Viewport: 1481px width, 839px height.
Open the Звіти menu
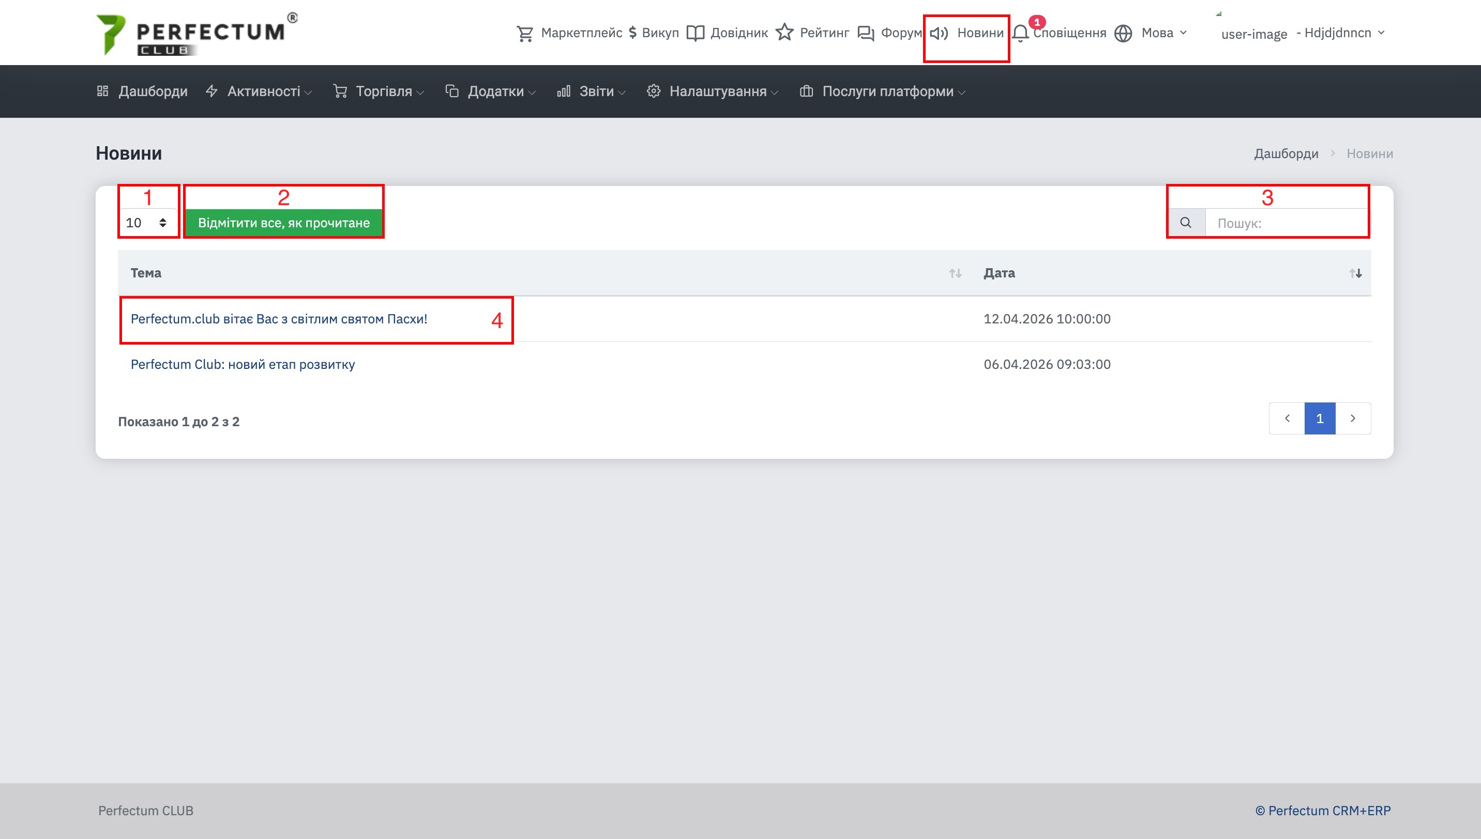596,91
